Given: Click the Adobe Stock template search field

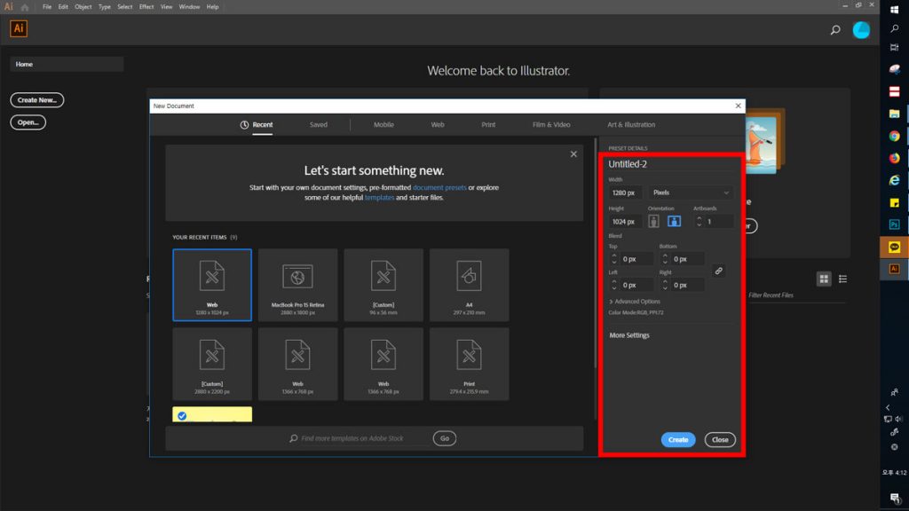Looking at the screenshot, I should point(360,438).
